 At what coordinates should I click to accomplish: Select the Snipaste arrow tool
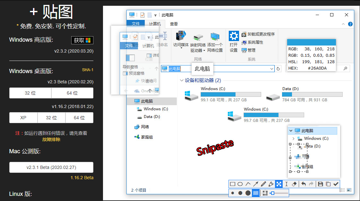point(256,184)
